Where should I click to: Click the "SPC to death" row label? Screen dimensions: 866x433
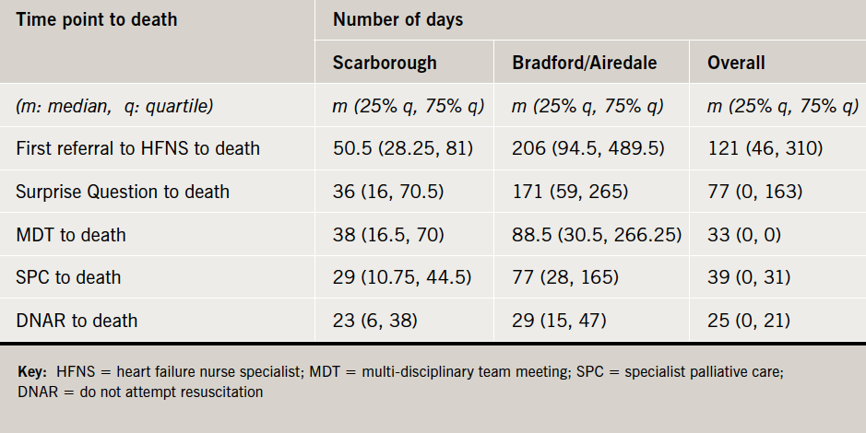tap(68, 277)
